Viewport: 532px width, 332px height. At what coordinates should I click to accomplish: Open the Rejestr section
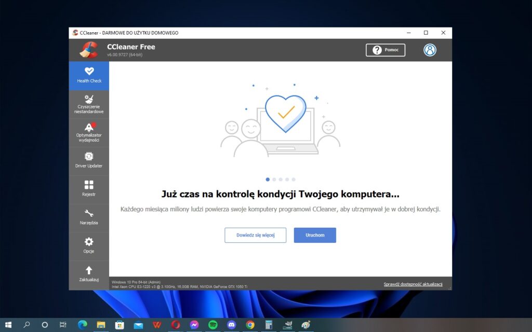pos(89,189)
